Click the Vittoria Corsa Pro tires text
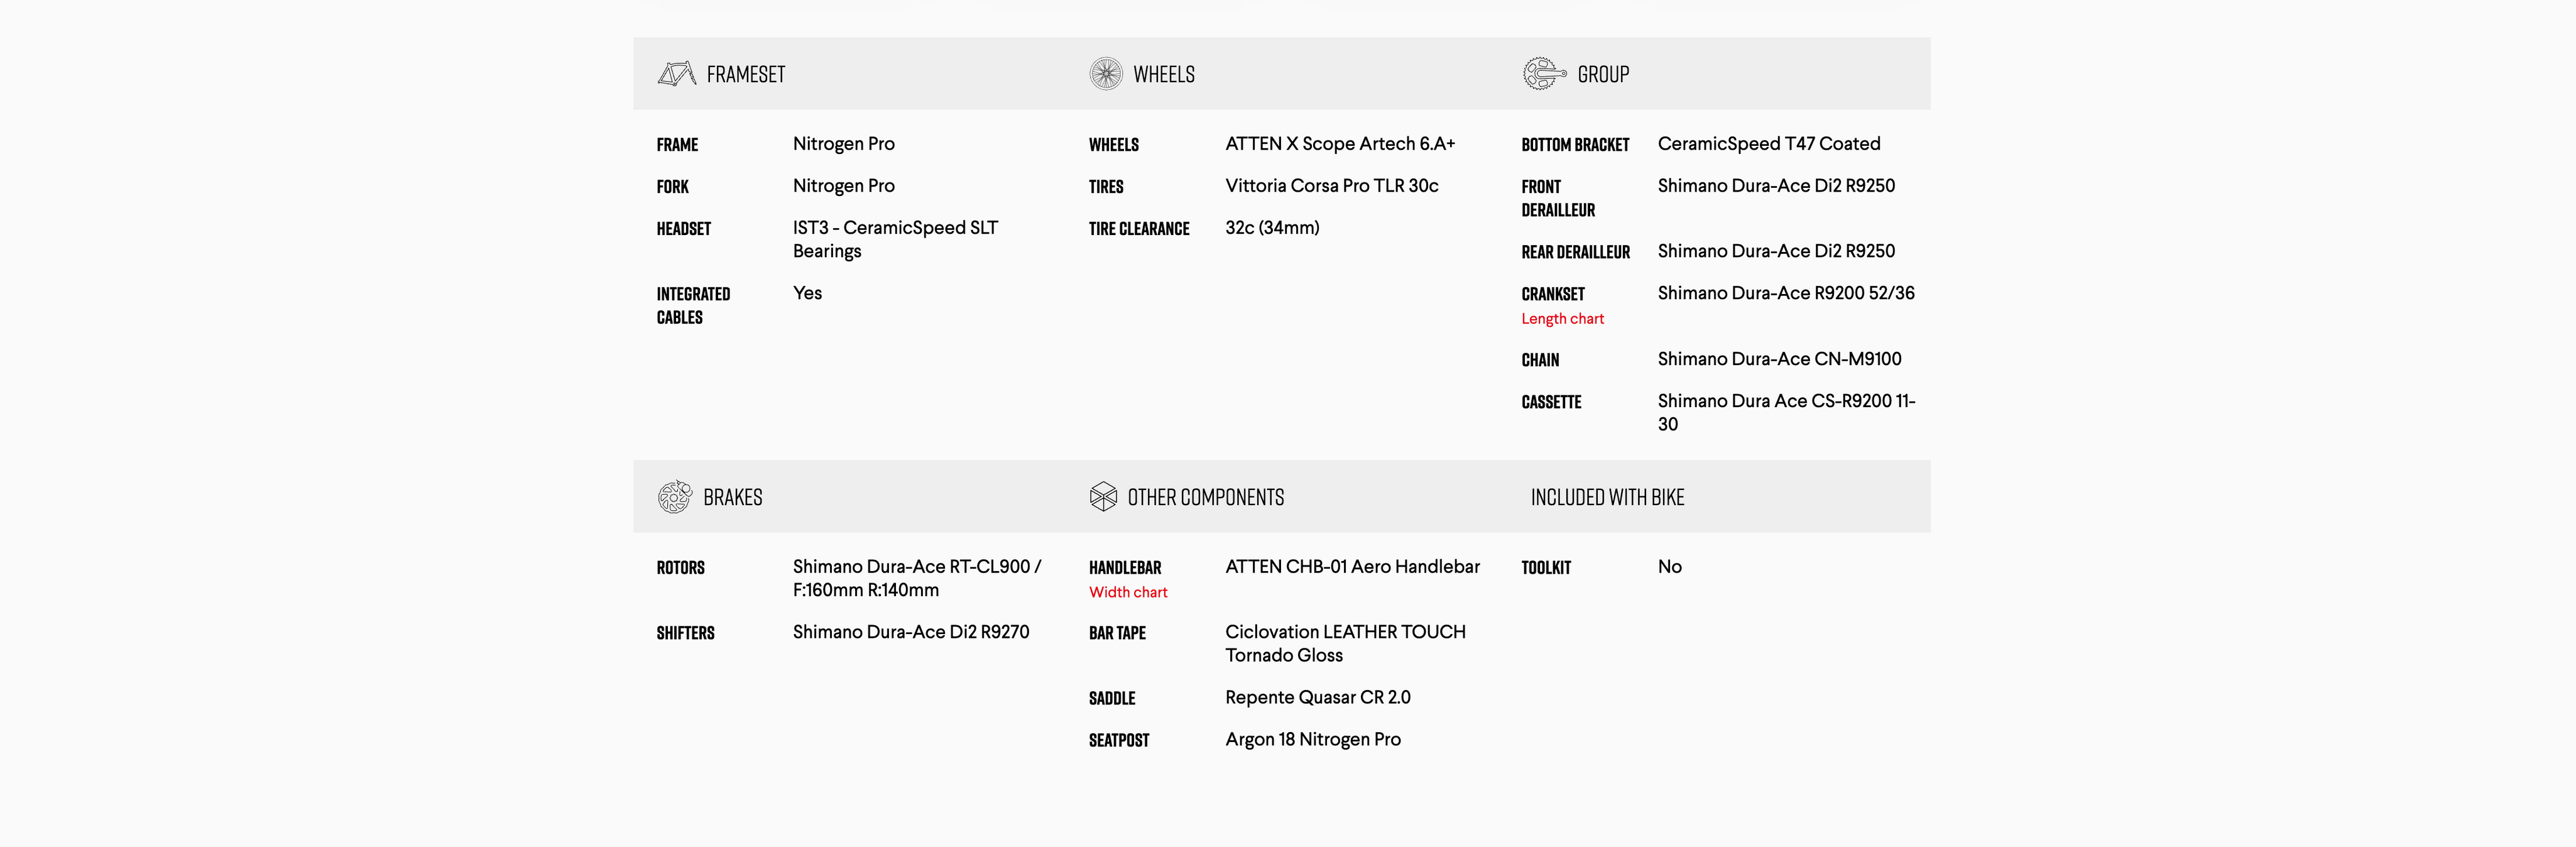Viewport: 2576px width, 847px height. [x=1331, y=186]
